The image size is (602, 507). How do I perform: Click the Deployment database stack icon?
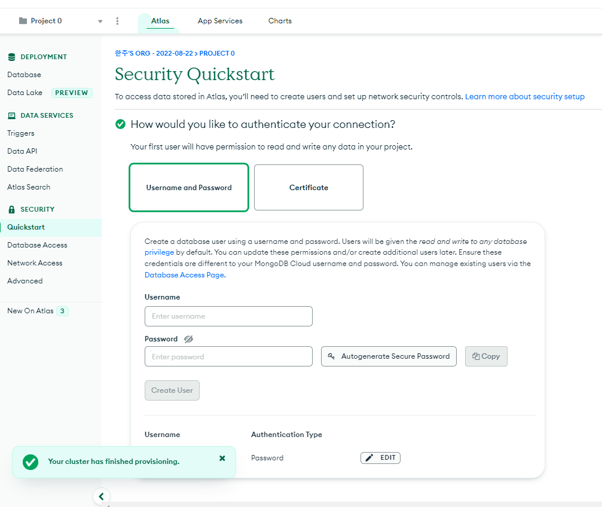coord(11,57)
